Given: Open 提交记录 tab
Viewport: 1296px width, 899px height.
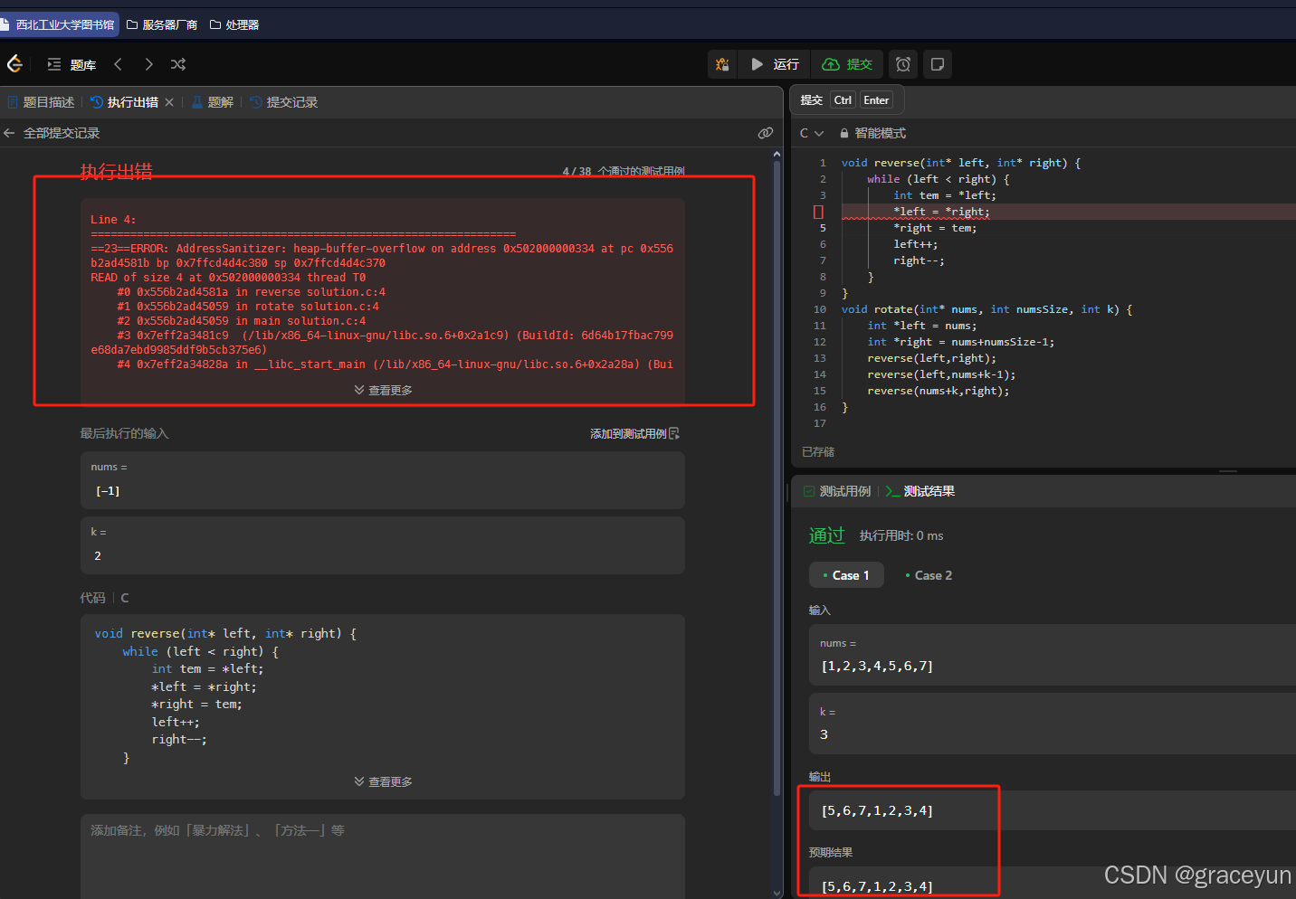Looking at the screenshot, I should (x=284, y=102).
